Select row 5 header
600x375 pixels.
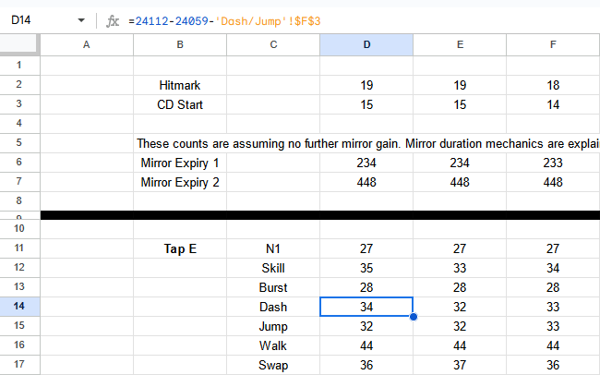point(19,143)
